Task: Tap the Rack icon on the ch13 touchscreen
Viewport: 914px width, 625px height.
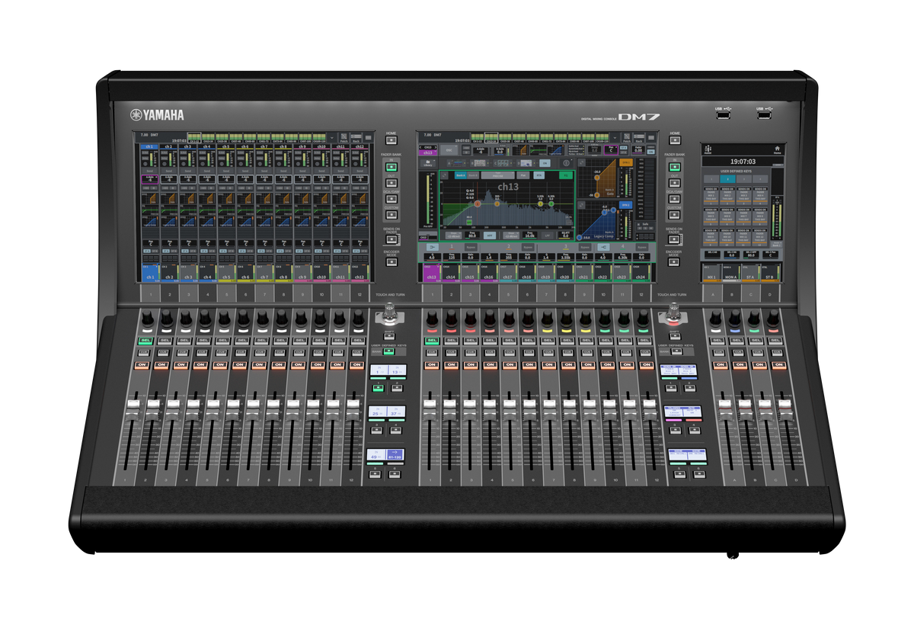Action: point(639,138)
